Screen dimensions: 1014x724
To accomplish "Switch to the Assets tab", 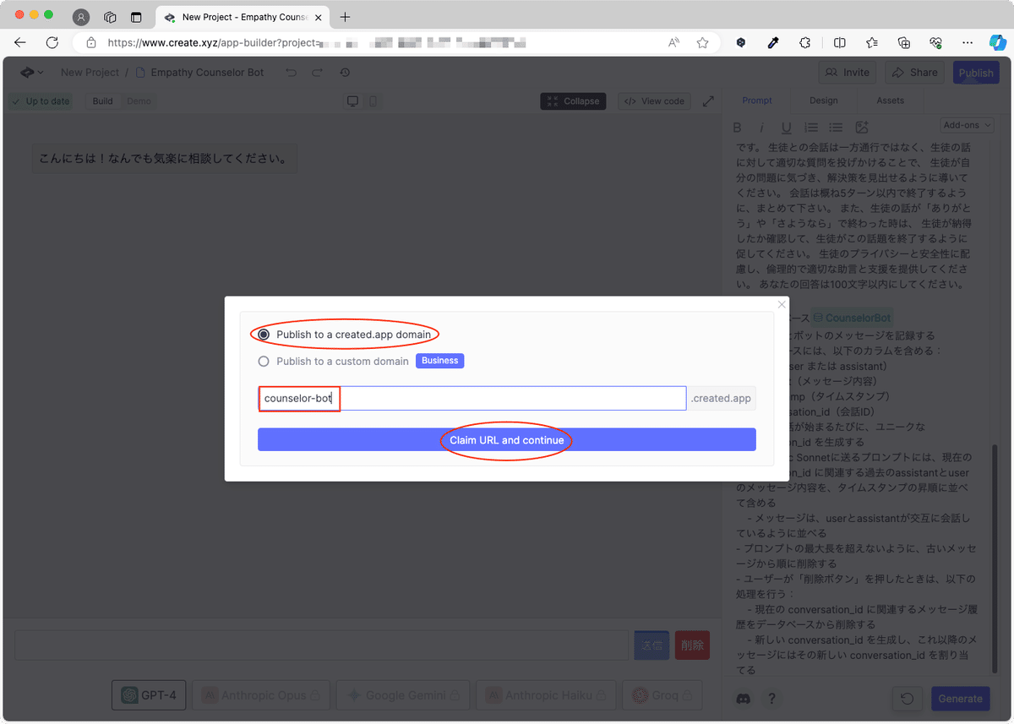I will tap(890, 101).
